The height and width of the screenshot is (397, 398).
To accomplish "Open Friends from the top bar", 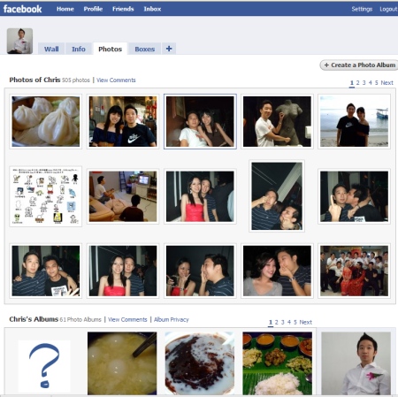I will pos(123,9).
